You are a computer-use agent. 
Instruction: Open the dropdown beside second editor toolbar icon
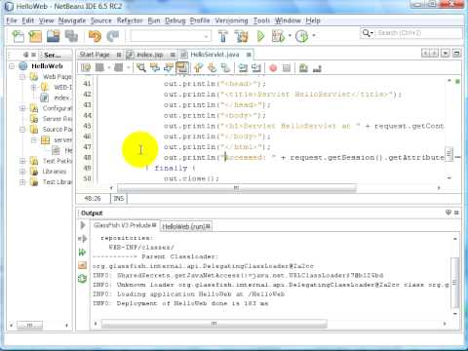coord(109,67)
